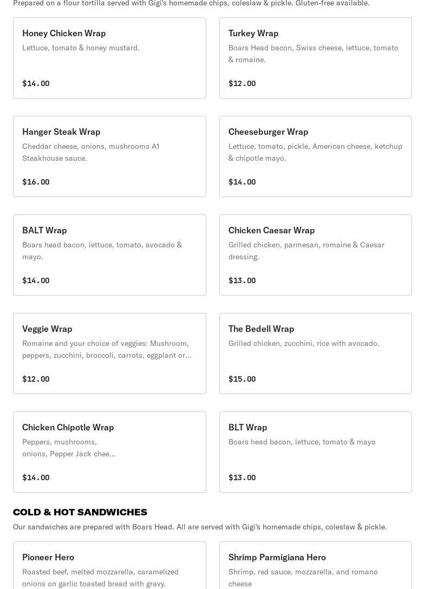
Task: Pick the Chicken Caesar Wrap item
Action: (x=315, y=255)
